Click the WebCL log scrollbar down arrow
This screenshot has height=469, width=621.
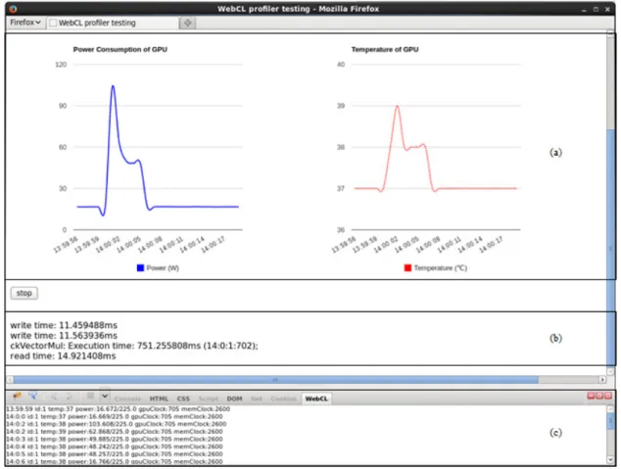click(x=610, y=459)
